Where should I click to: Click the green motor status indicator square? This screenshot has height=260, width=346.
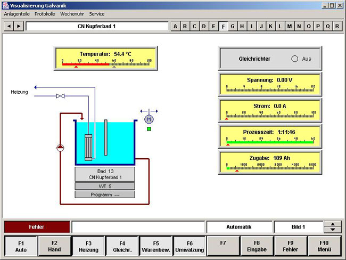(x=149, y=128)
